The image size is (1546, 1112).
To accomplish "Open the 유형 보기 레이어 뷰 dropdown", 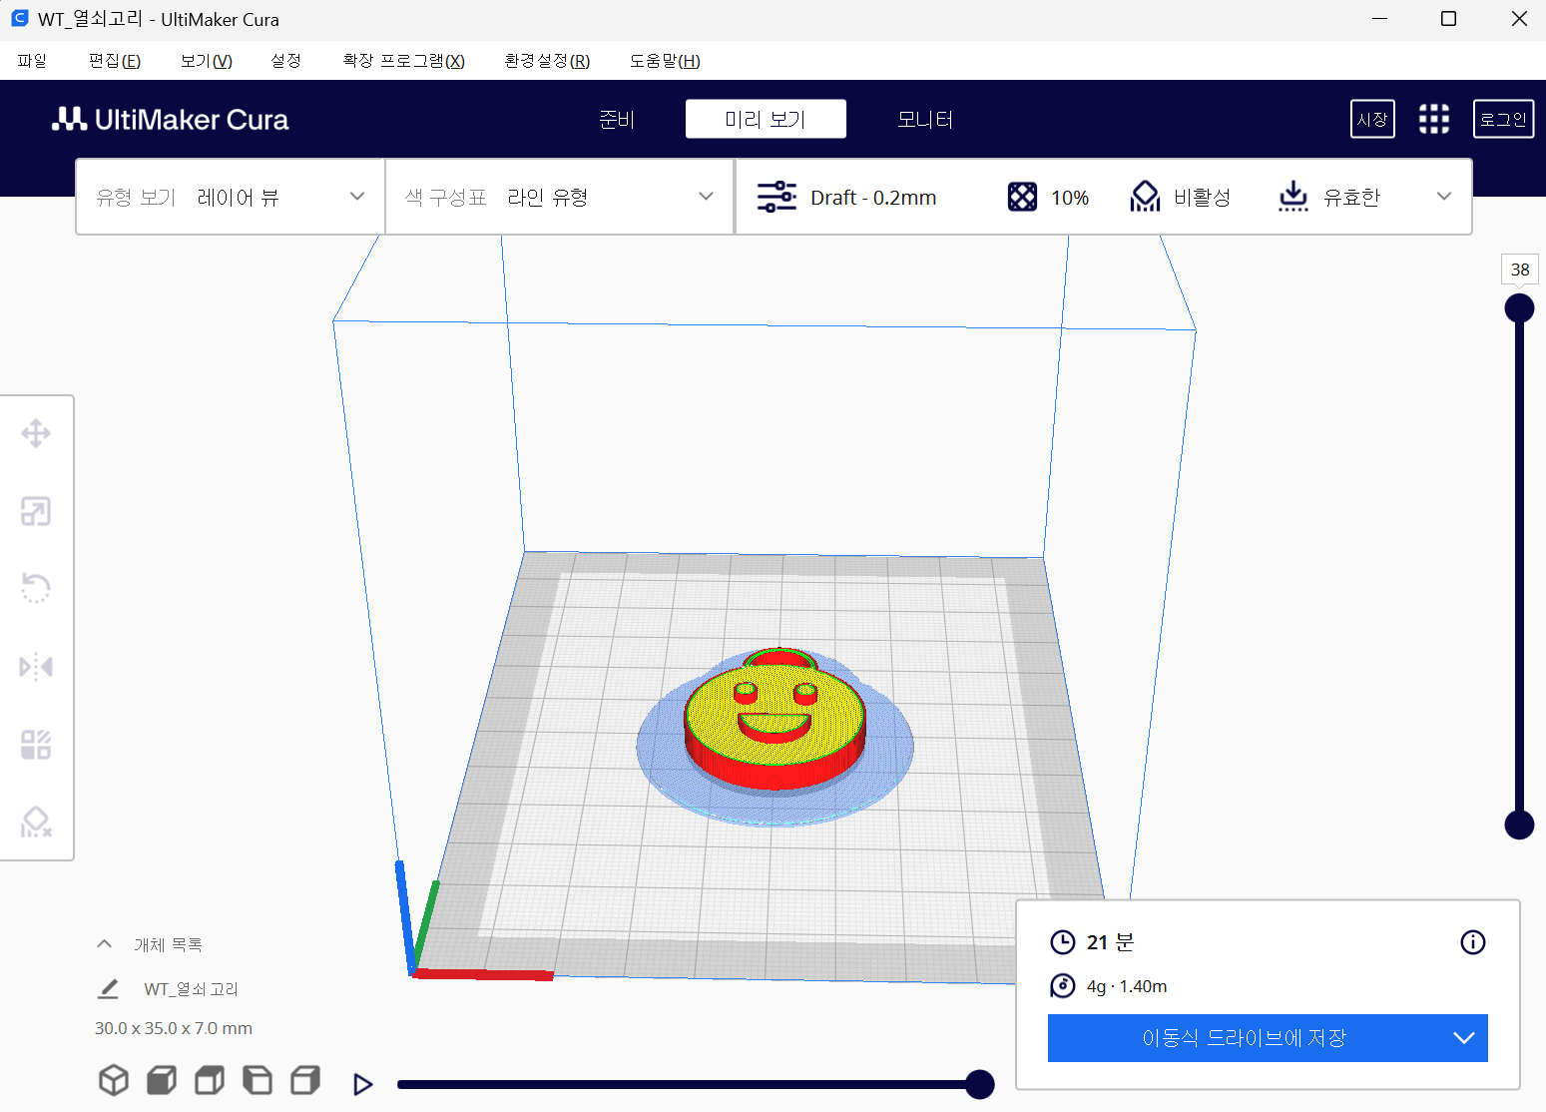I will (231, 197).
